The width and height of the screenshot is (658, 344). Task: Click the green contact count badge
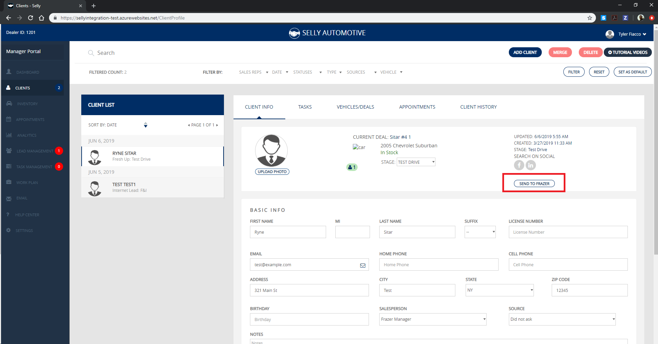(352, 167)
